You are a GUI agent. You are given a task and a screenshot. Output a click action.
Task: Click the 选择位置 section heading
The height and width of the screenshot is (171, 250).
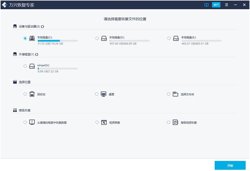click(x=25, y=82)
